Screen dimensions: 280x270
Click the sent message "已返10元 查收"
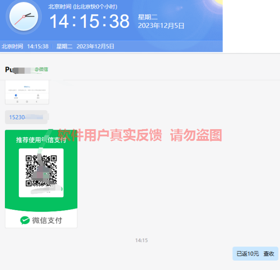(255, 254)
